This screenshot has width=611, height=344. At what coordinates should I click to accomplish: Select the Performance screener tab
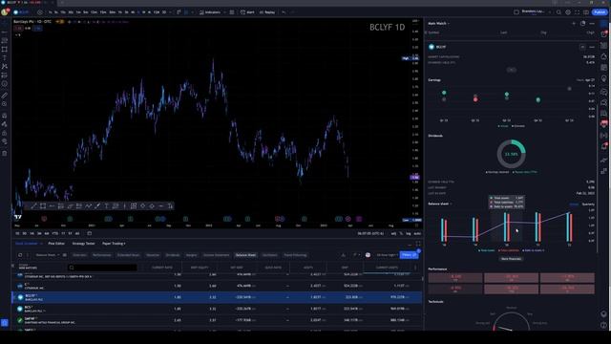pyautogui.click(x=102, y=255)
